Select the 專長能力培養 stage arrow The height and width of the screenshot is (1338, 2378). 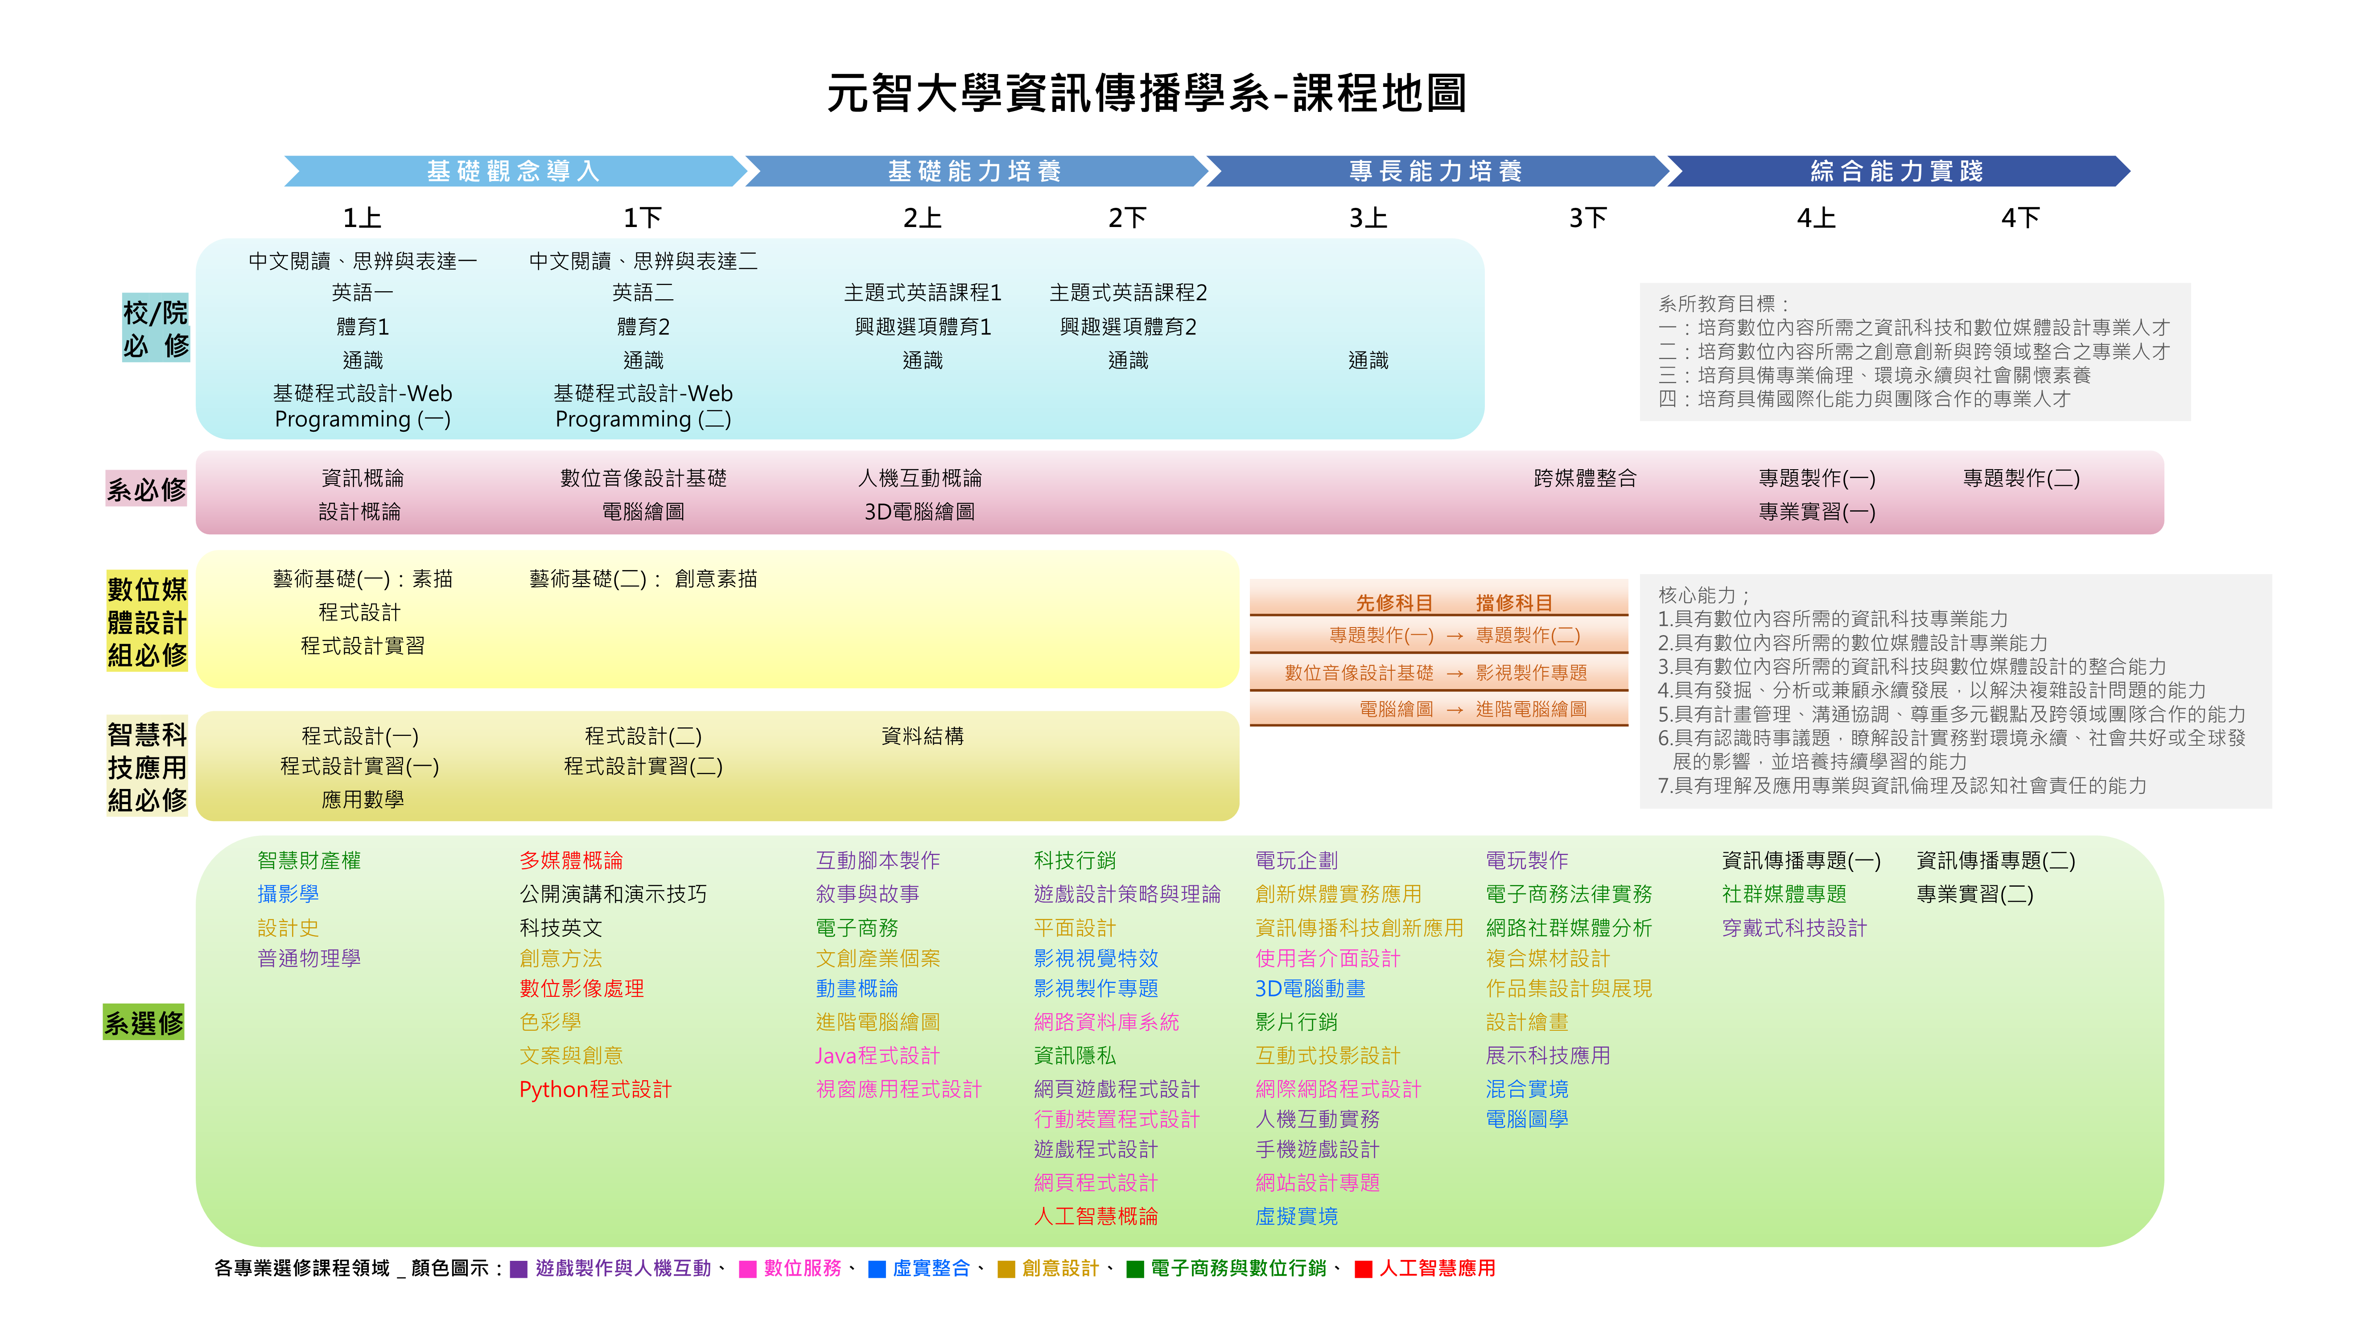point(1438,171)
